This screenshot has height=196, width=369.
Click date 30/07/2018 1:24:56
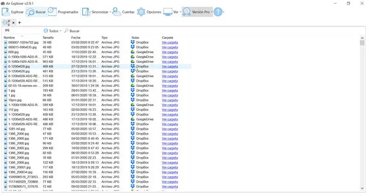pyautogui.click(x=85, y=86)
